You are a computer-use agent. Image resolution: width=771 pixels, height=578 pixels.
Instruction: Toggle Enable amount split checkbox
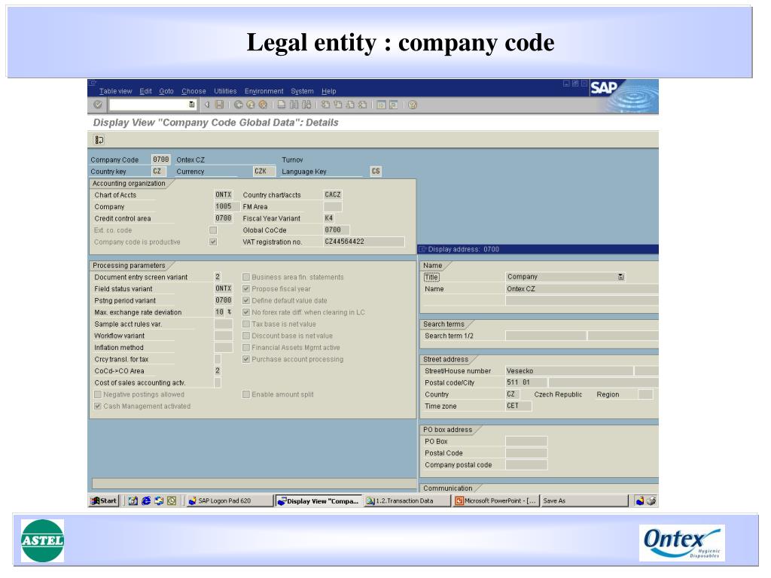click(x=246, y=394)
